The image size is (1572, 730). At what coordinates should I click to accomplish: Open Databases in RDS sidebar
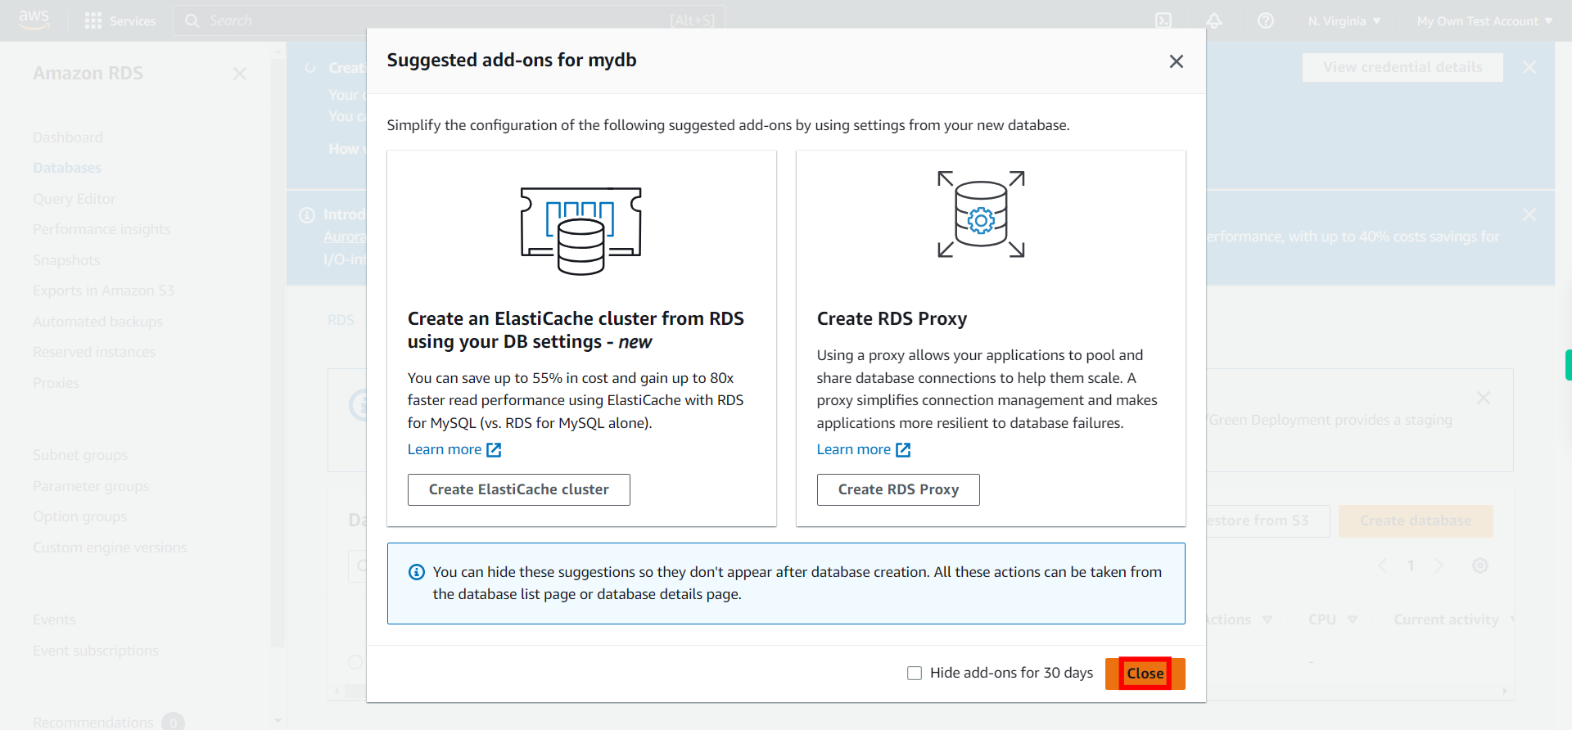point(67,168)
